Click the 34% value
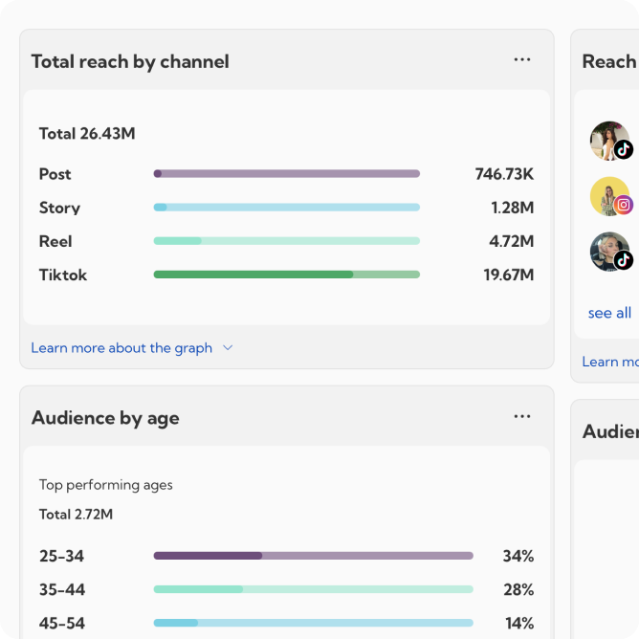 tap(518, 556)
